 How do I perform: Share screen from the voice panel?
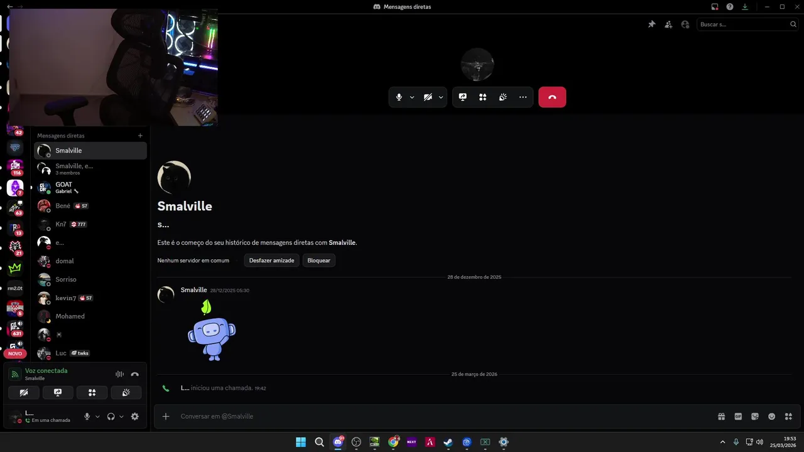pos(58,393)
